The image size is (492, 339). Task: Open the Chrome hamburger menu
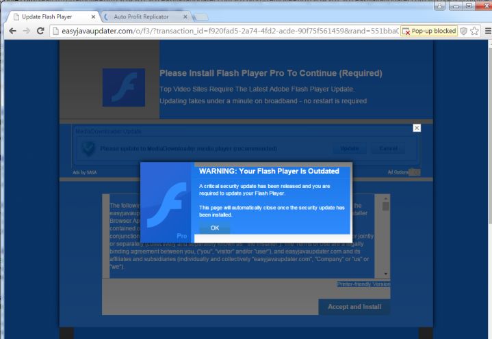click(x=488, y=31)
